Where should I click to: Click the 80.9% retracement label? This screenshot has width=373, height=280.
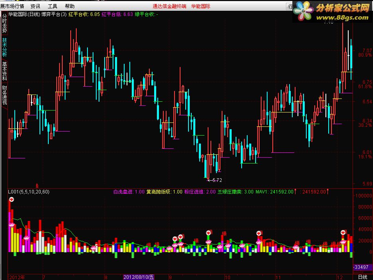(x=365, y=55)
